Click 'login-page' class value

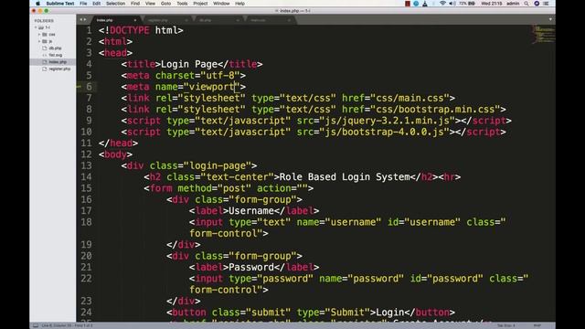218,165
